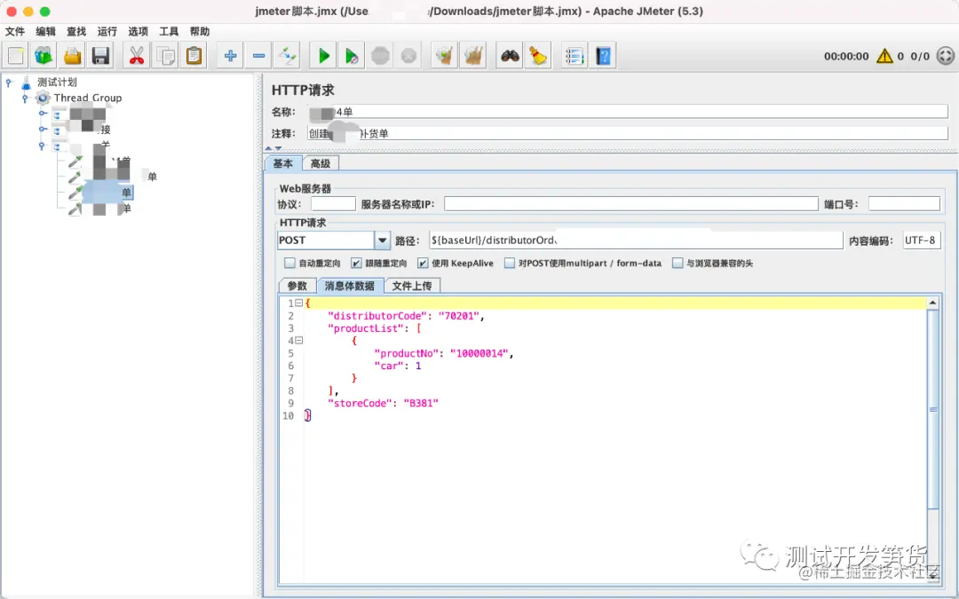Open the 工具 menu

pyautogui.click(x=169, y=31)
